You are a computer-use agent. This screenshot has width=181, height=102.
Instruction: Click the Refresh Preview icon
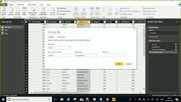pos(53,11)
